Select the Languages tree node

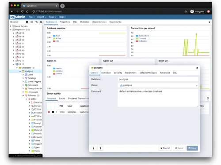tap(33, 92)
